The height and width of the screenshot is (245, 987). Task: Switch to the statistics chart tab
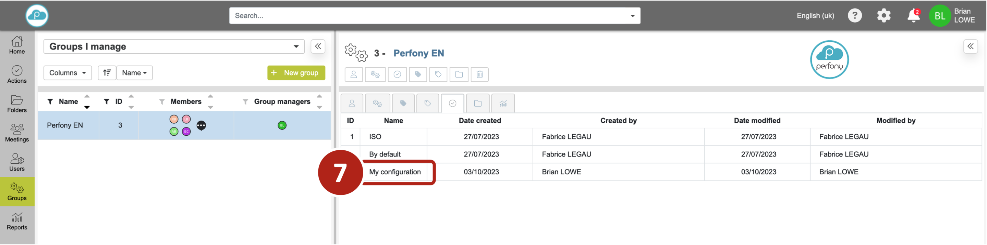pos(503,103)
